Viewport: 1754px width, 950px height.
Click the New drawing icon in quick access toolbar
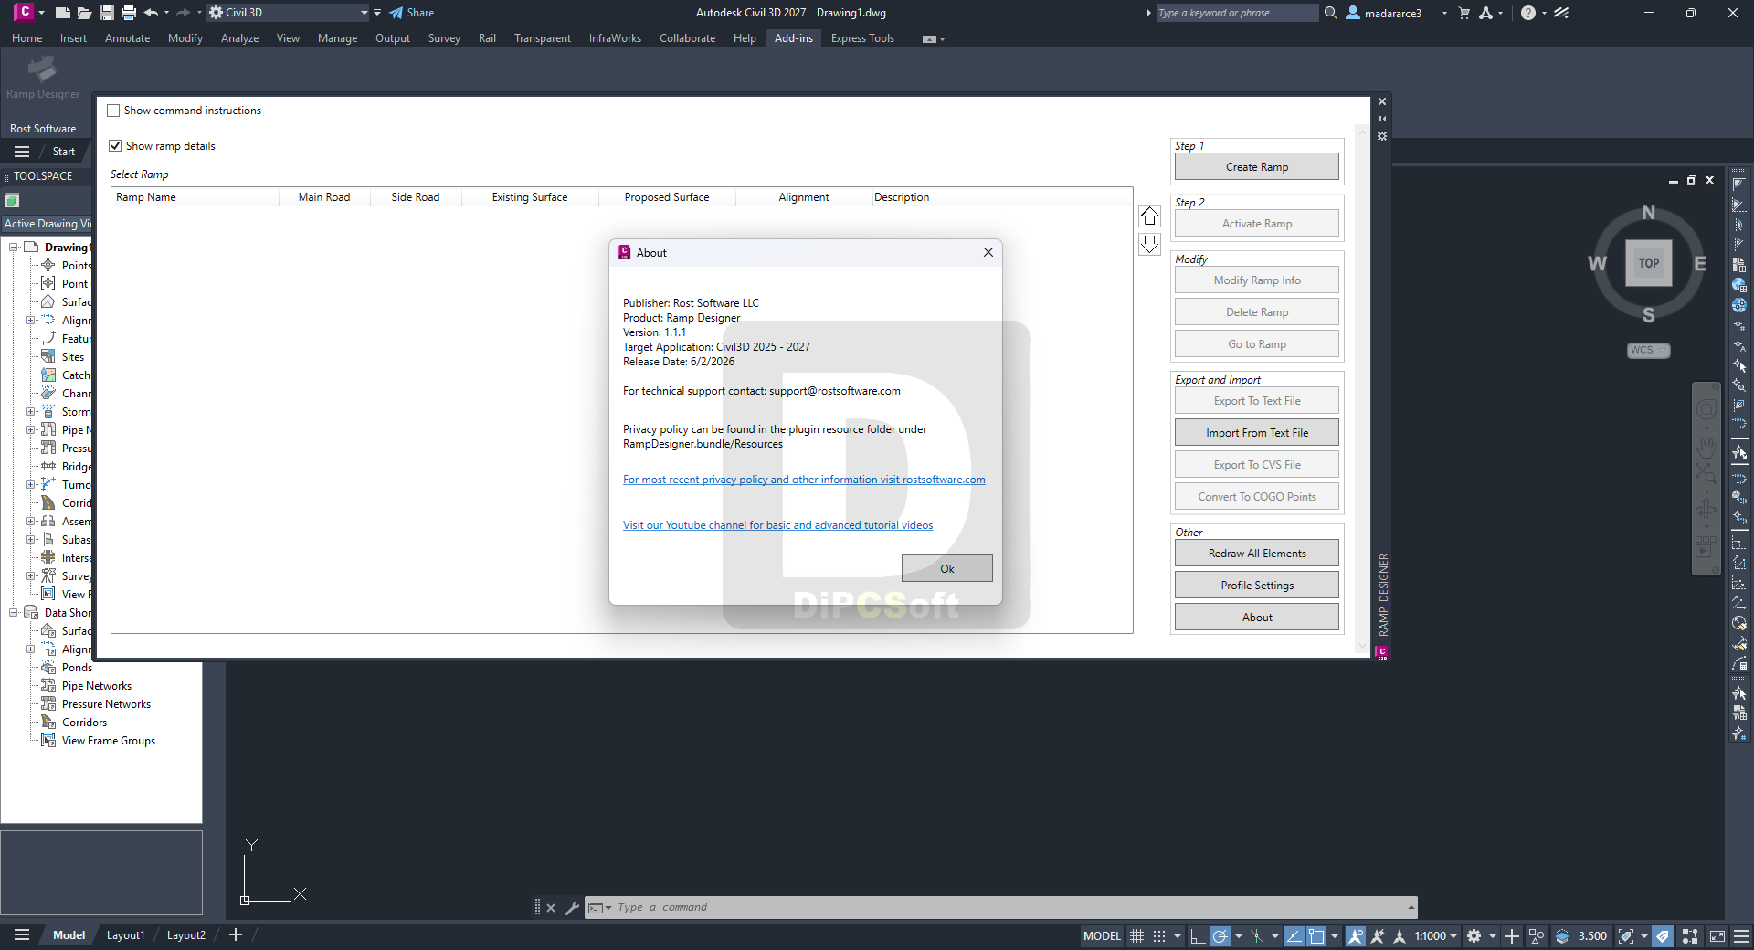(62, 13)
